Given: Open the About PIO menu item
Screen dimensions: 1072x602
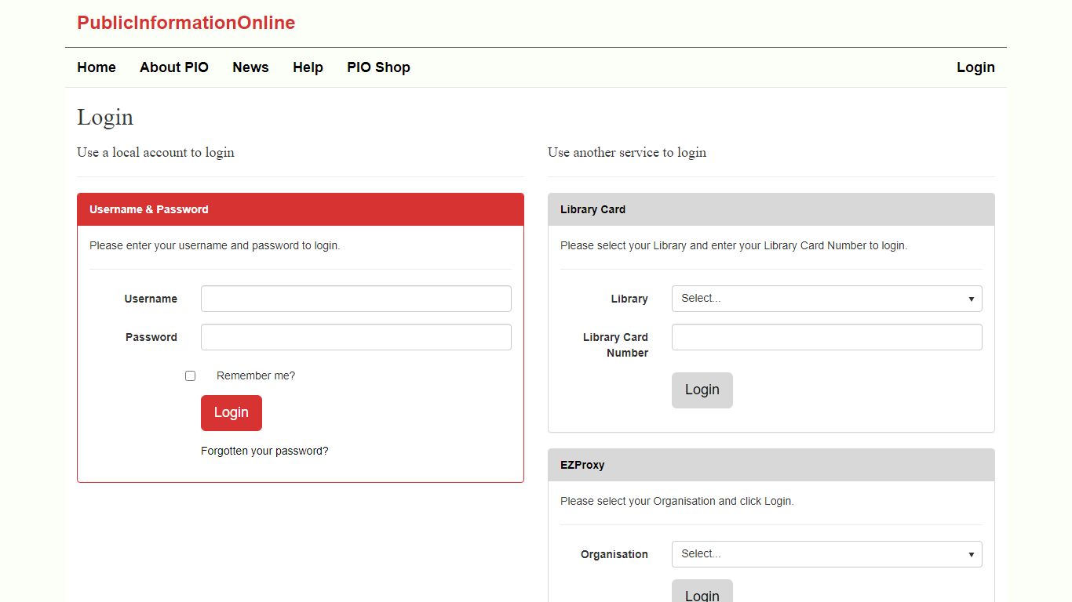Looking at the screenshot, I should click(174, 67).
